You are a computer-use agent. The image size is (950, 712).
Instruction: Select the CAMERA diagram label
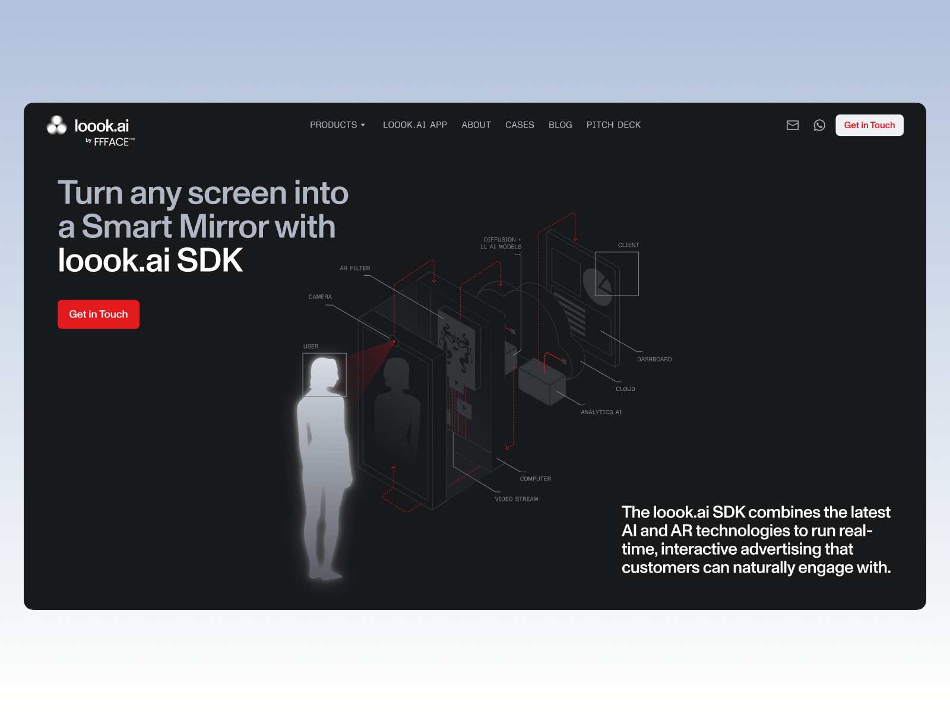tap(320, 297)
